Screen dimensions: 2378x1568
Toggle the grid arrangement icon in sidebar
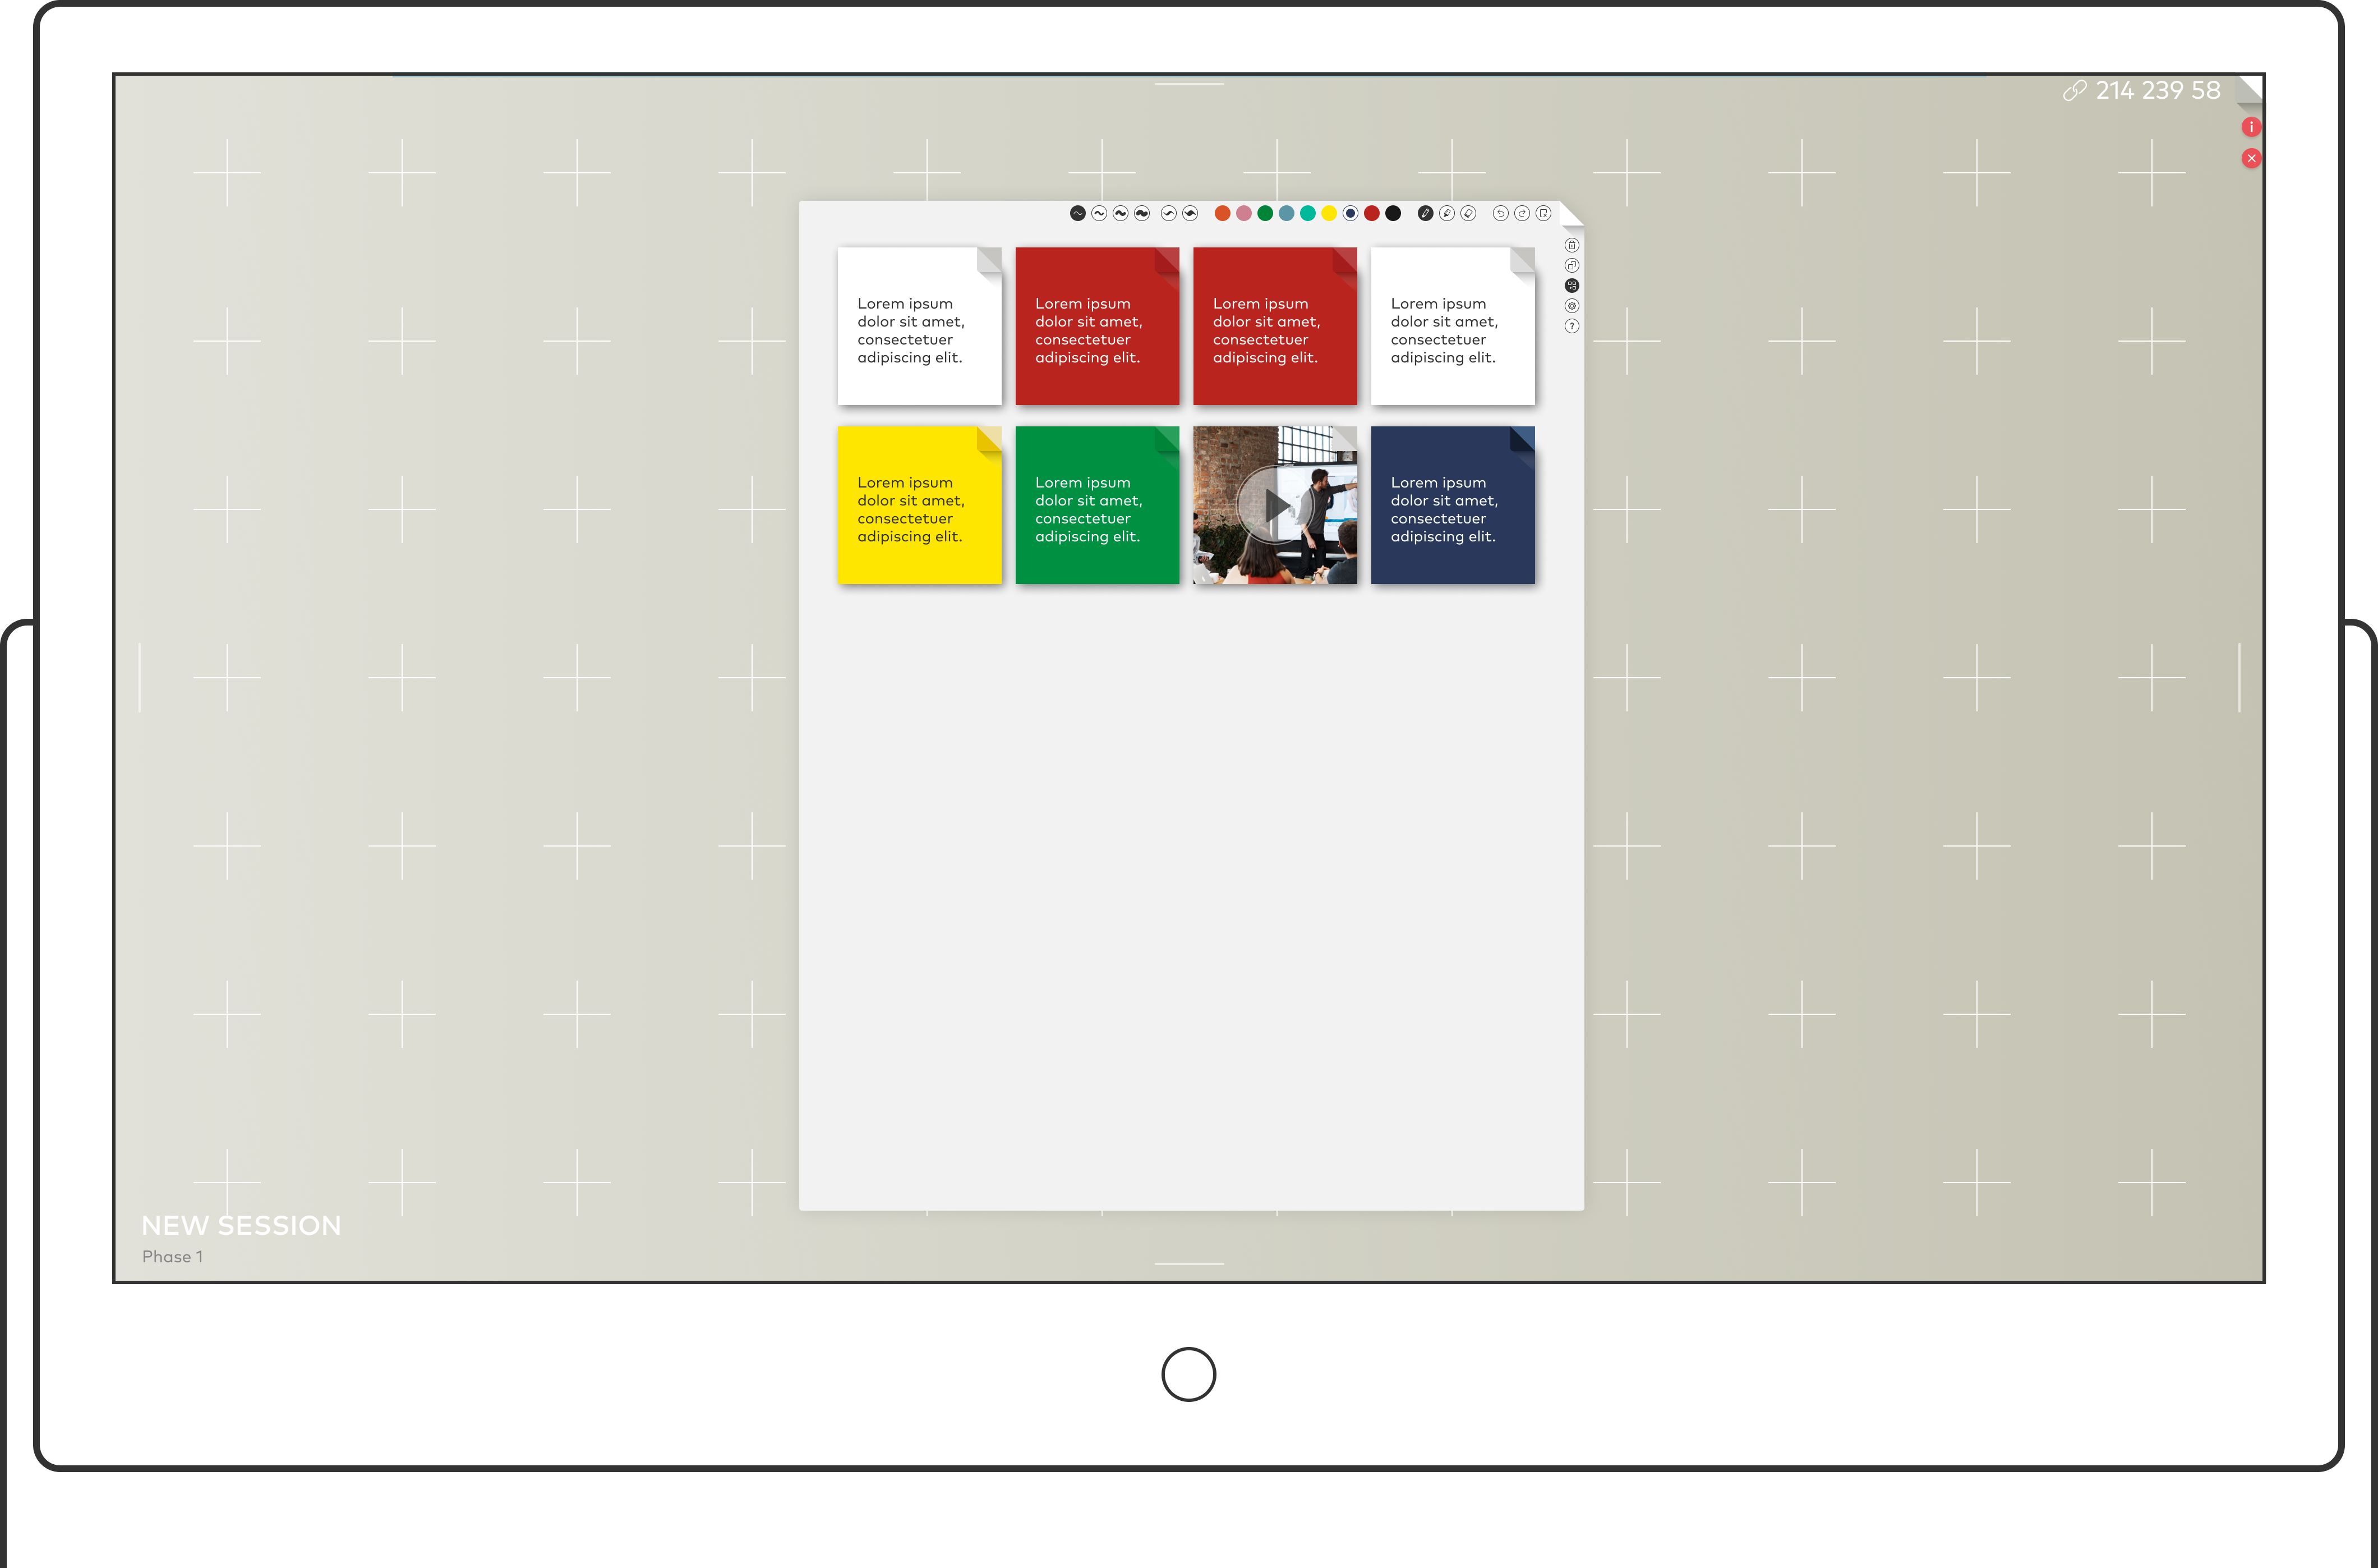pos(1572,286)
